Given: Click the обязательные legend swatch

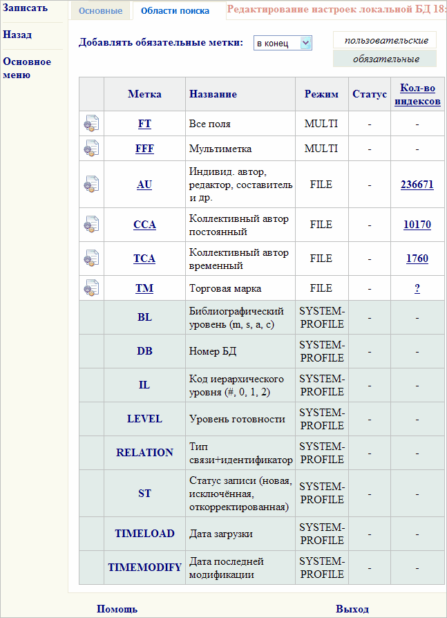Looking at the screenshot, I should pos(386,59).
